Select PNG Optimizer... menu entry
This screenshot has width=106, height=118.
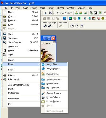(x=54, y=88)
